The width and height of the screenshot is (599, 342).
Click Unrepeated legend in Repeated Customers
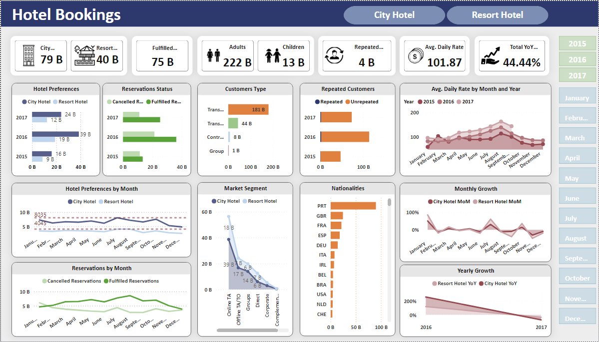(362, 101)
